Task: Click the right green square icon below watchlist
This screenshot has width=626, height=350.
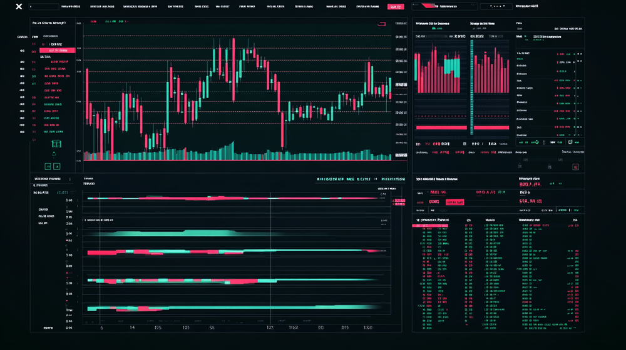Action: [x=57, y=166]
